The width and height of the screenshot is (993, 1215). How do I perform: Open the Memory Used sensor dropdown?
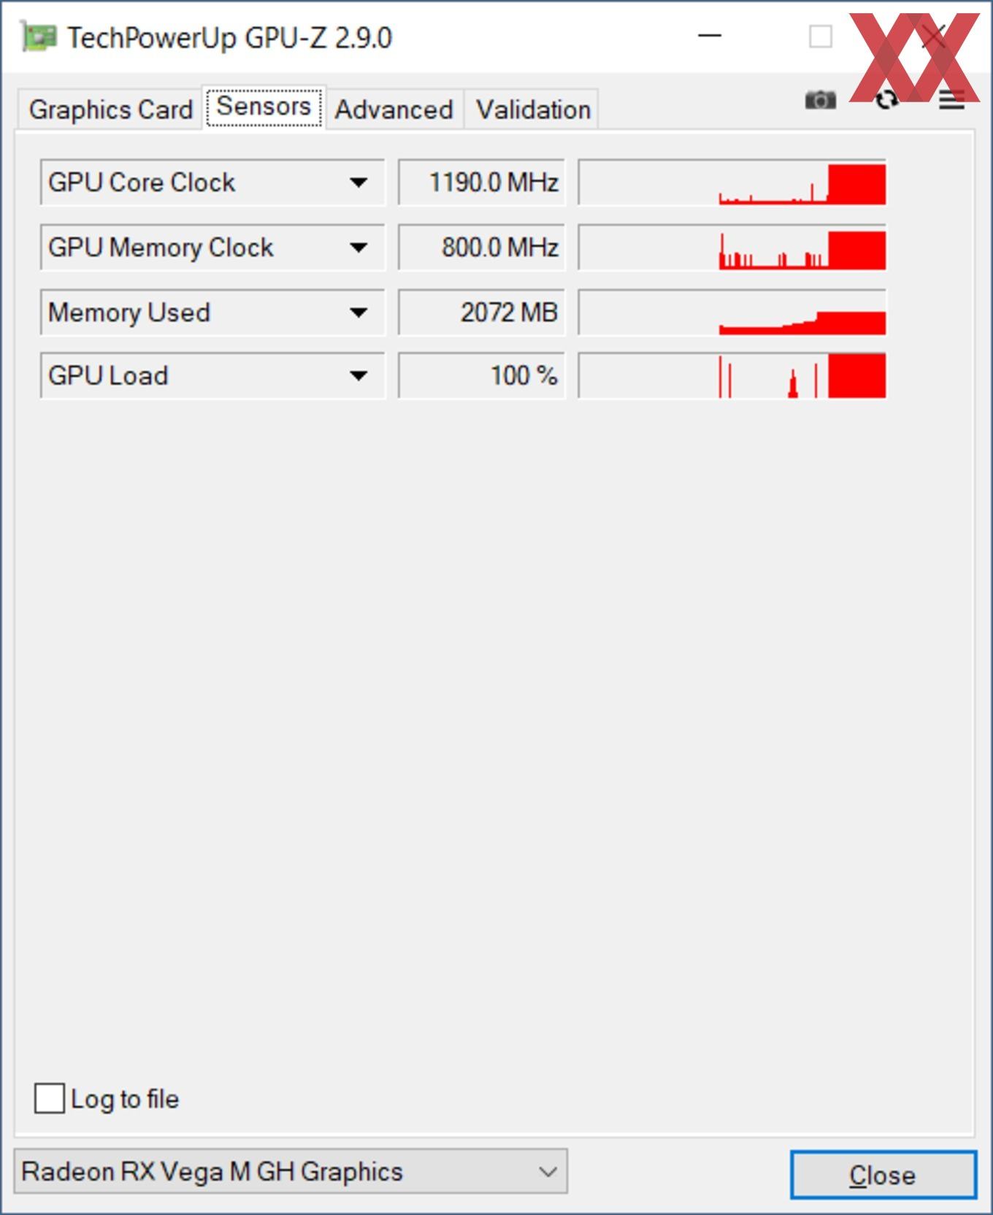tap(212, 313)
